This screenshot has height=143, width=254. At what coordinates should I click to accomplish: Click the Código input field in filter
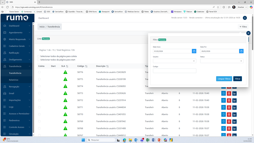tap(174, 71)
